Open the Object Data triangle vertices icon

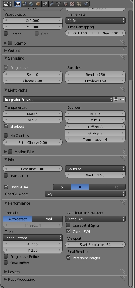59,3
